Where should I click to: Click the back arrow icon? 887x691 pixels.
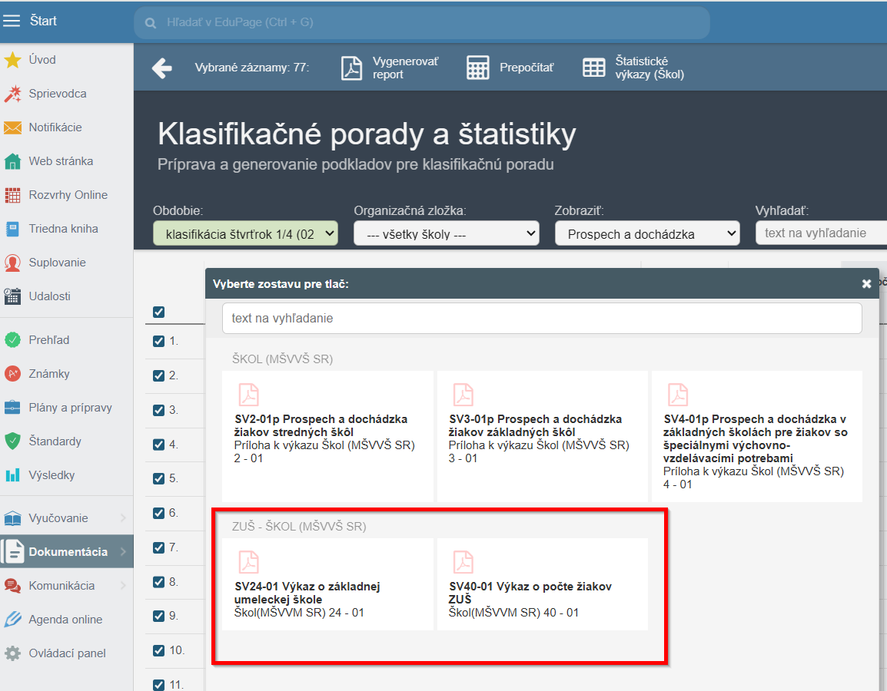click(161, 68)
